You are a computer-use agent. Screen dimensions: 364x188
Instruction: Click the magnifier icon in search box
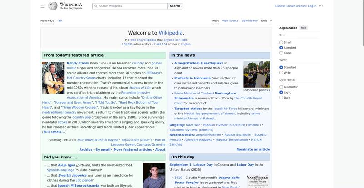coord(96,6)
